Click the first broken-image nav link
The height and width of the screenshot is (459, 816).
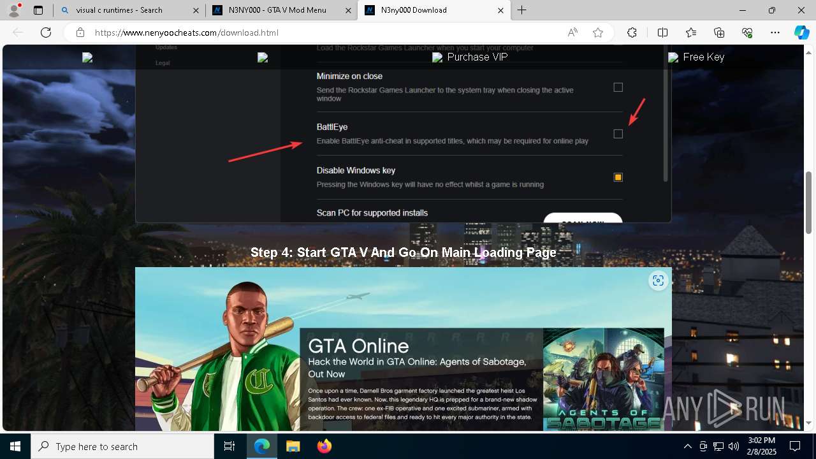[87, 57]
